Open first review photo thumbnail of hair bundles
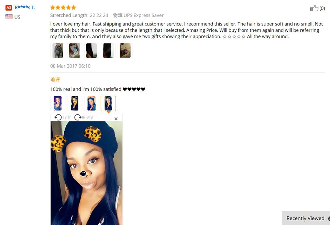The image size is (330, 225). [58, 51]
